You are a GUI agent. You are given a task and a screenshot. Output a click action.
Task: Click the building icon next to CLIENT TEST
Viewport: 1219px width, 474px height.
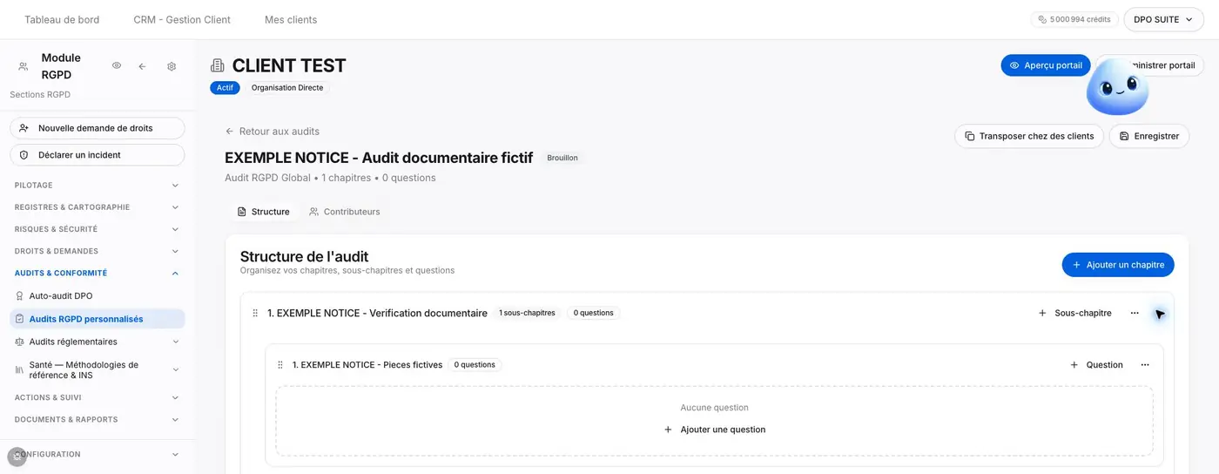(218, 65)
